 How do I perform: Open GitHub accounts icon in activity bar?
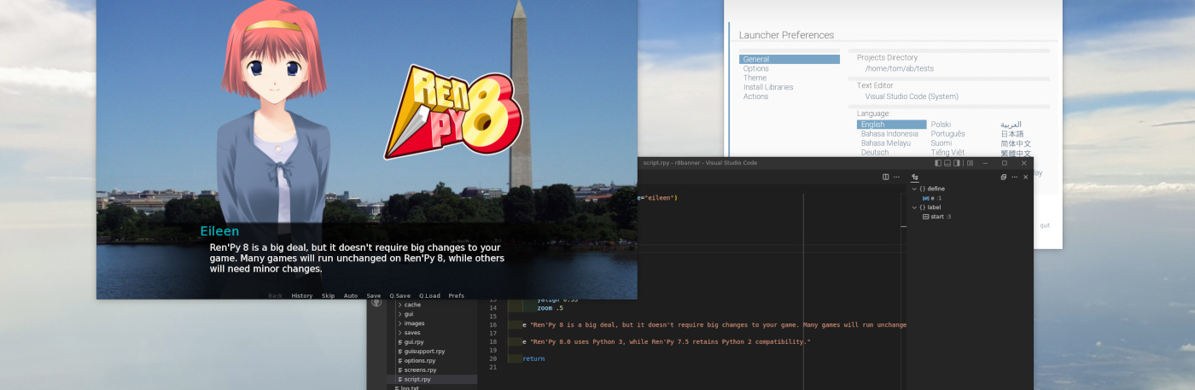click(376, 302)
